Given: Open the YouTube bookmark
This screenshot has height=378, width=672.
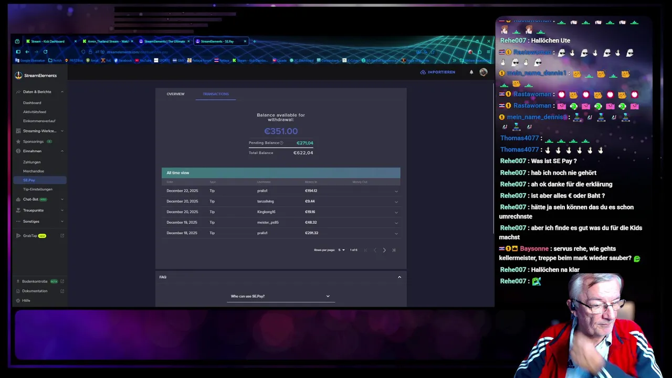Looking at the screenshot, I should [143, 60].
